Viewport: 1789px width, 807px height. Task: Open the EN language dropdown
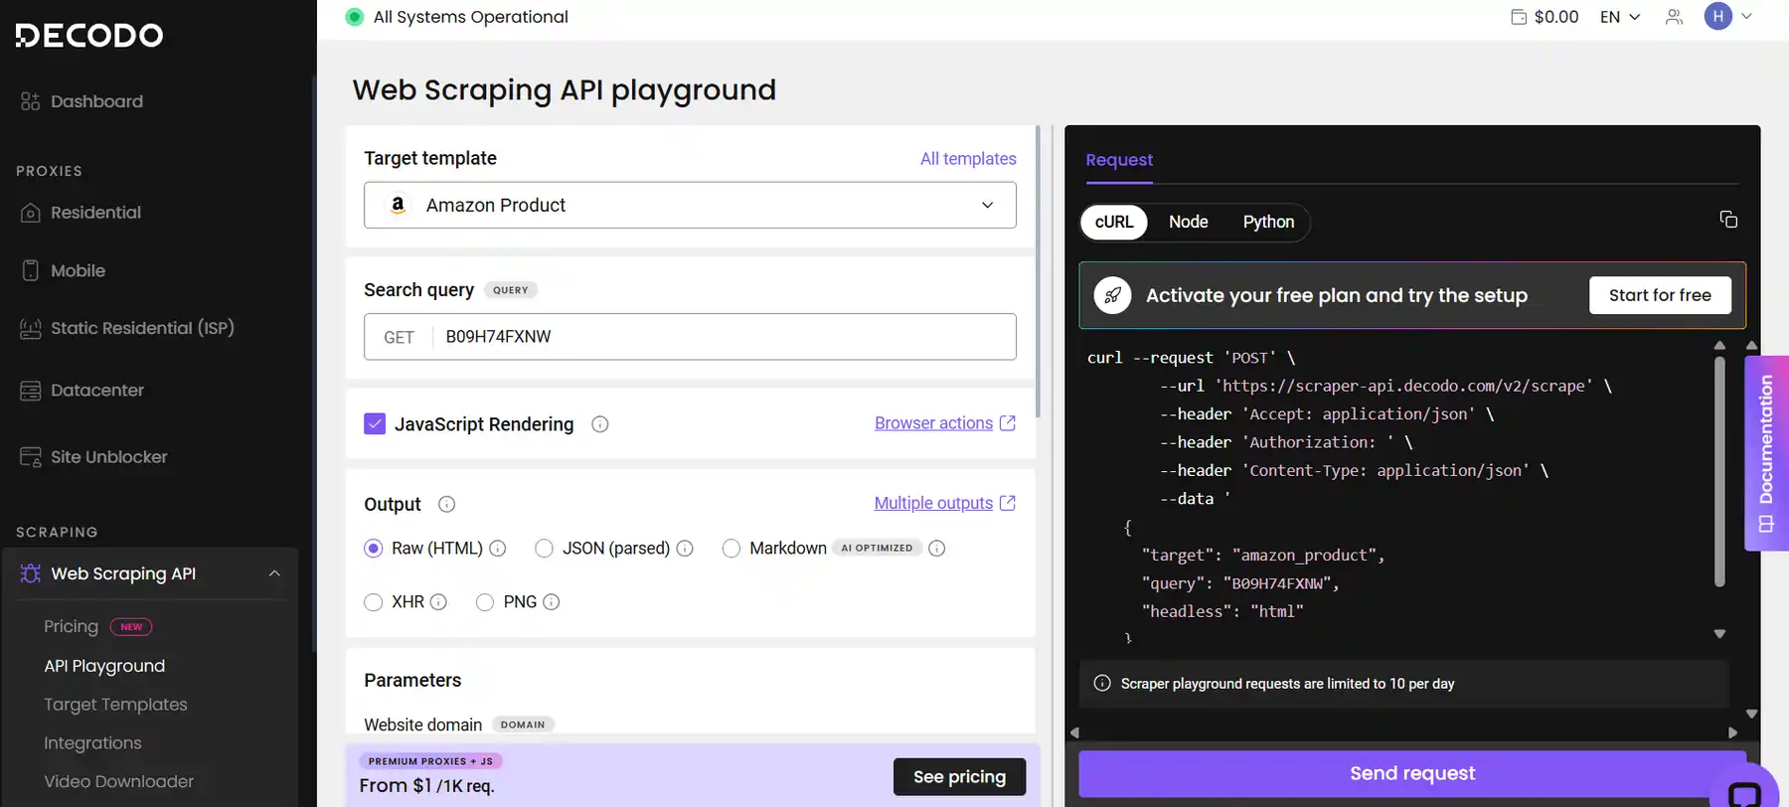coord(1620,17)
